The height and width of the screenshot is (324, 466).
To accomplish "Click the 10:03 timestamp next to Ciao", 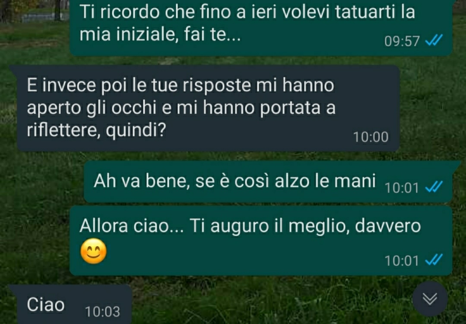I will coord(102,312).
